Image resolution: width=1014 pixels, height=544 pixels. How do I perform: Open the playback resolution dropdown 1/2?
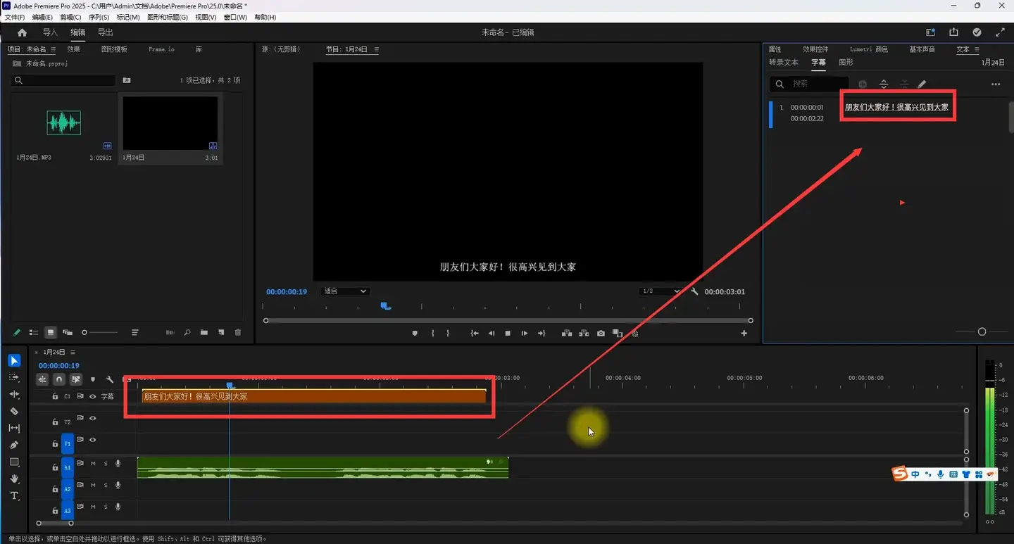coord(661,291)
